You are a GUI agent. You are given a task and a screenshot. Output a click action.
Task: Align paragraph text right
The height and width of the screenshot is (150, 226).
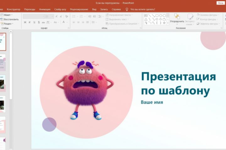pos(83,22)
